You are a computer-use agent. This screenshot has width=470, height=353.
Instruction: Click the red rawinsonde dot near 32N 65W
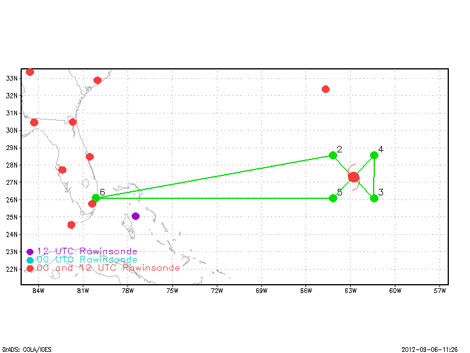pos(325,89)
